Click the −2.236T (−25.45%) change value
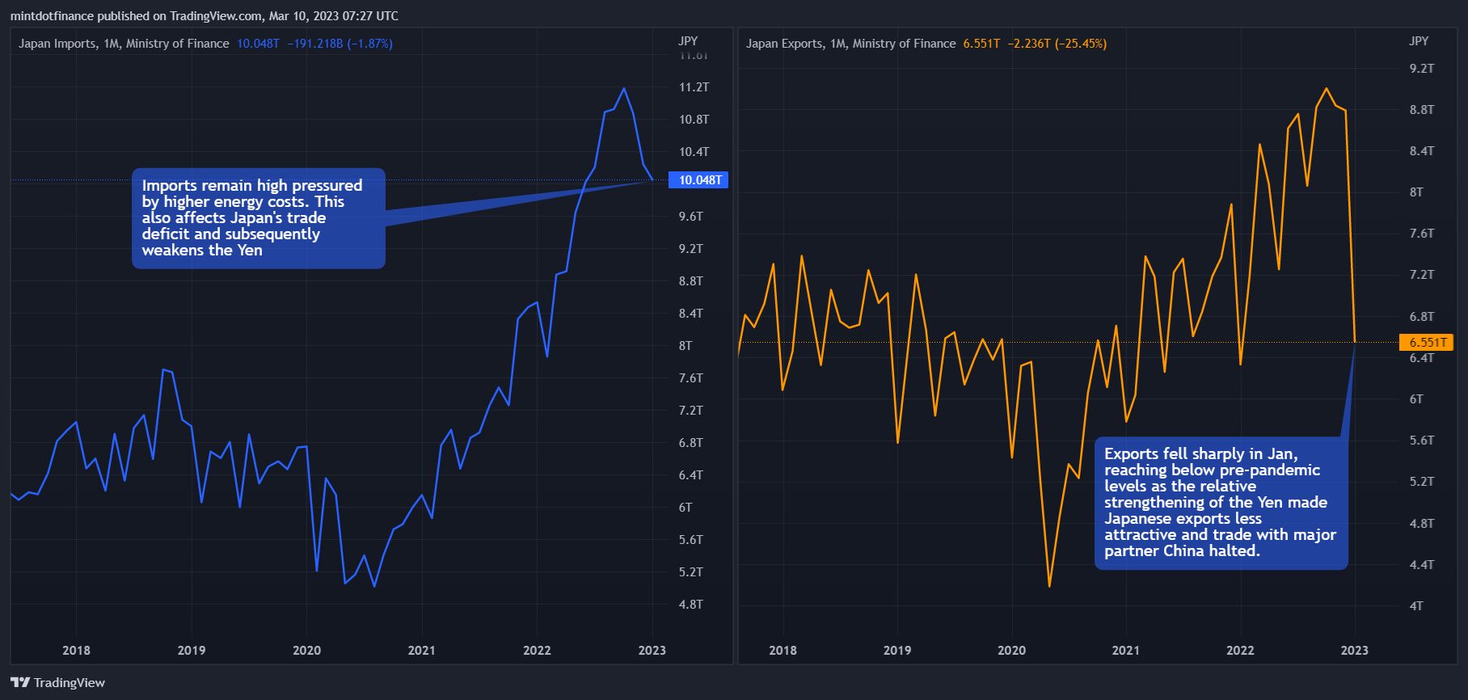1468x700 pixels. [x=1057, y=44]
